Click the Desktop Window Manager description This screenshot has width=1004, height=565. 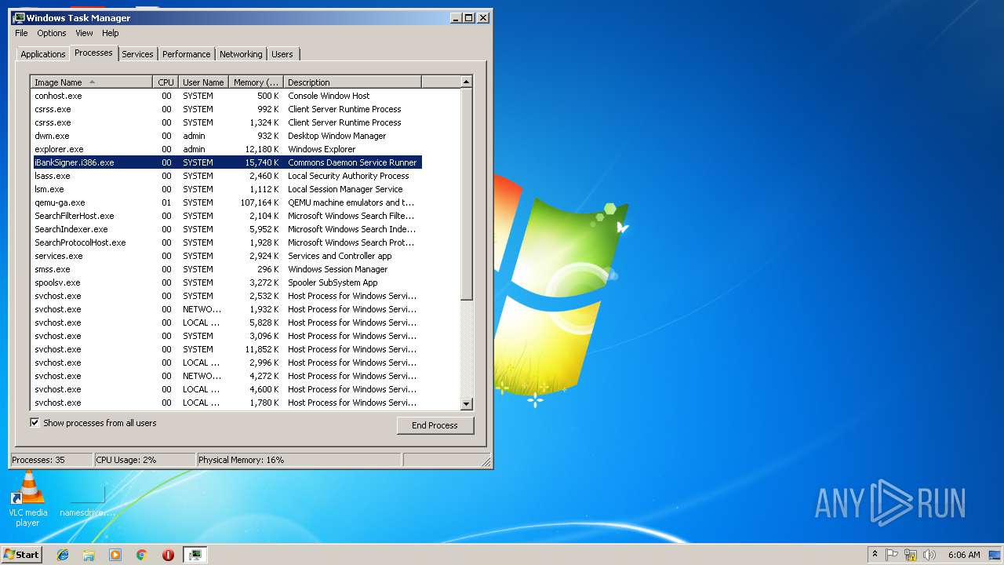pos(337,136)
